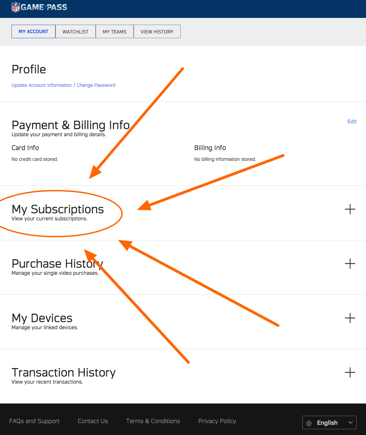Click the Billing Info label
This screenshot has height=435, width=366.
(210, 148)
